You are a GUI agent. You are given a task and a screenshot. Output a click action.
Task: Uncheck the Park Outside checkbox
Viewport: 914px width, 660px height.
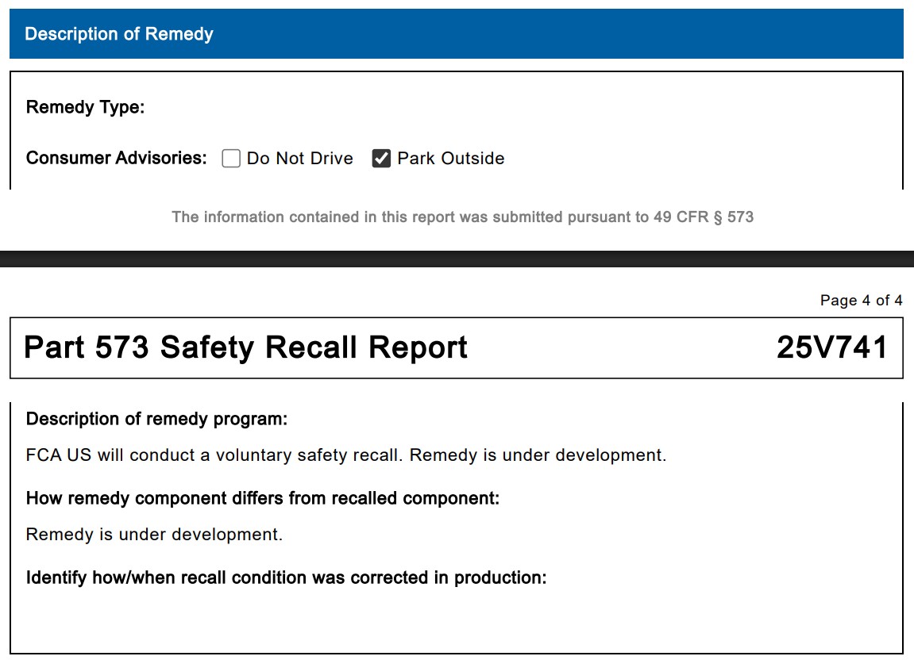click(x=381, y=159)
